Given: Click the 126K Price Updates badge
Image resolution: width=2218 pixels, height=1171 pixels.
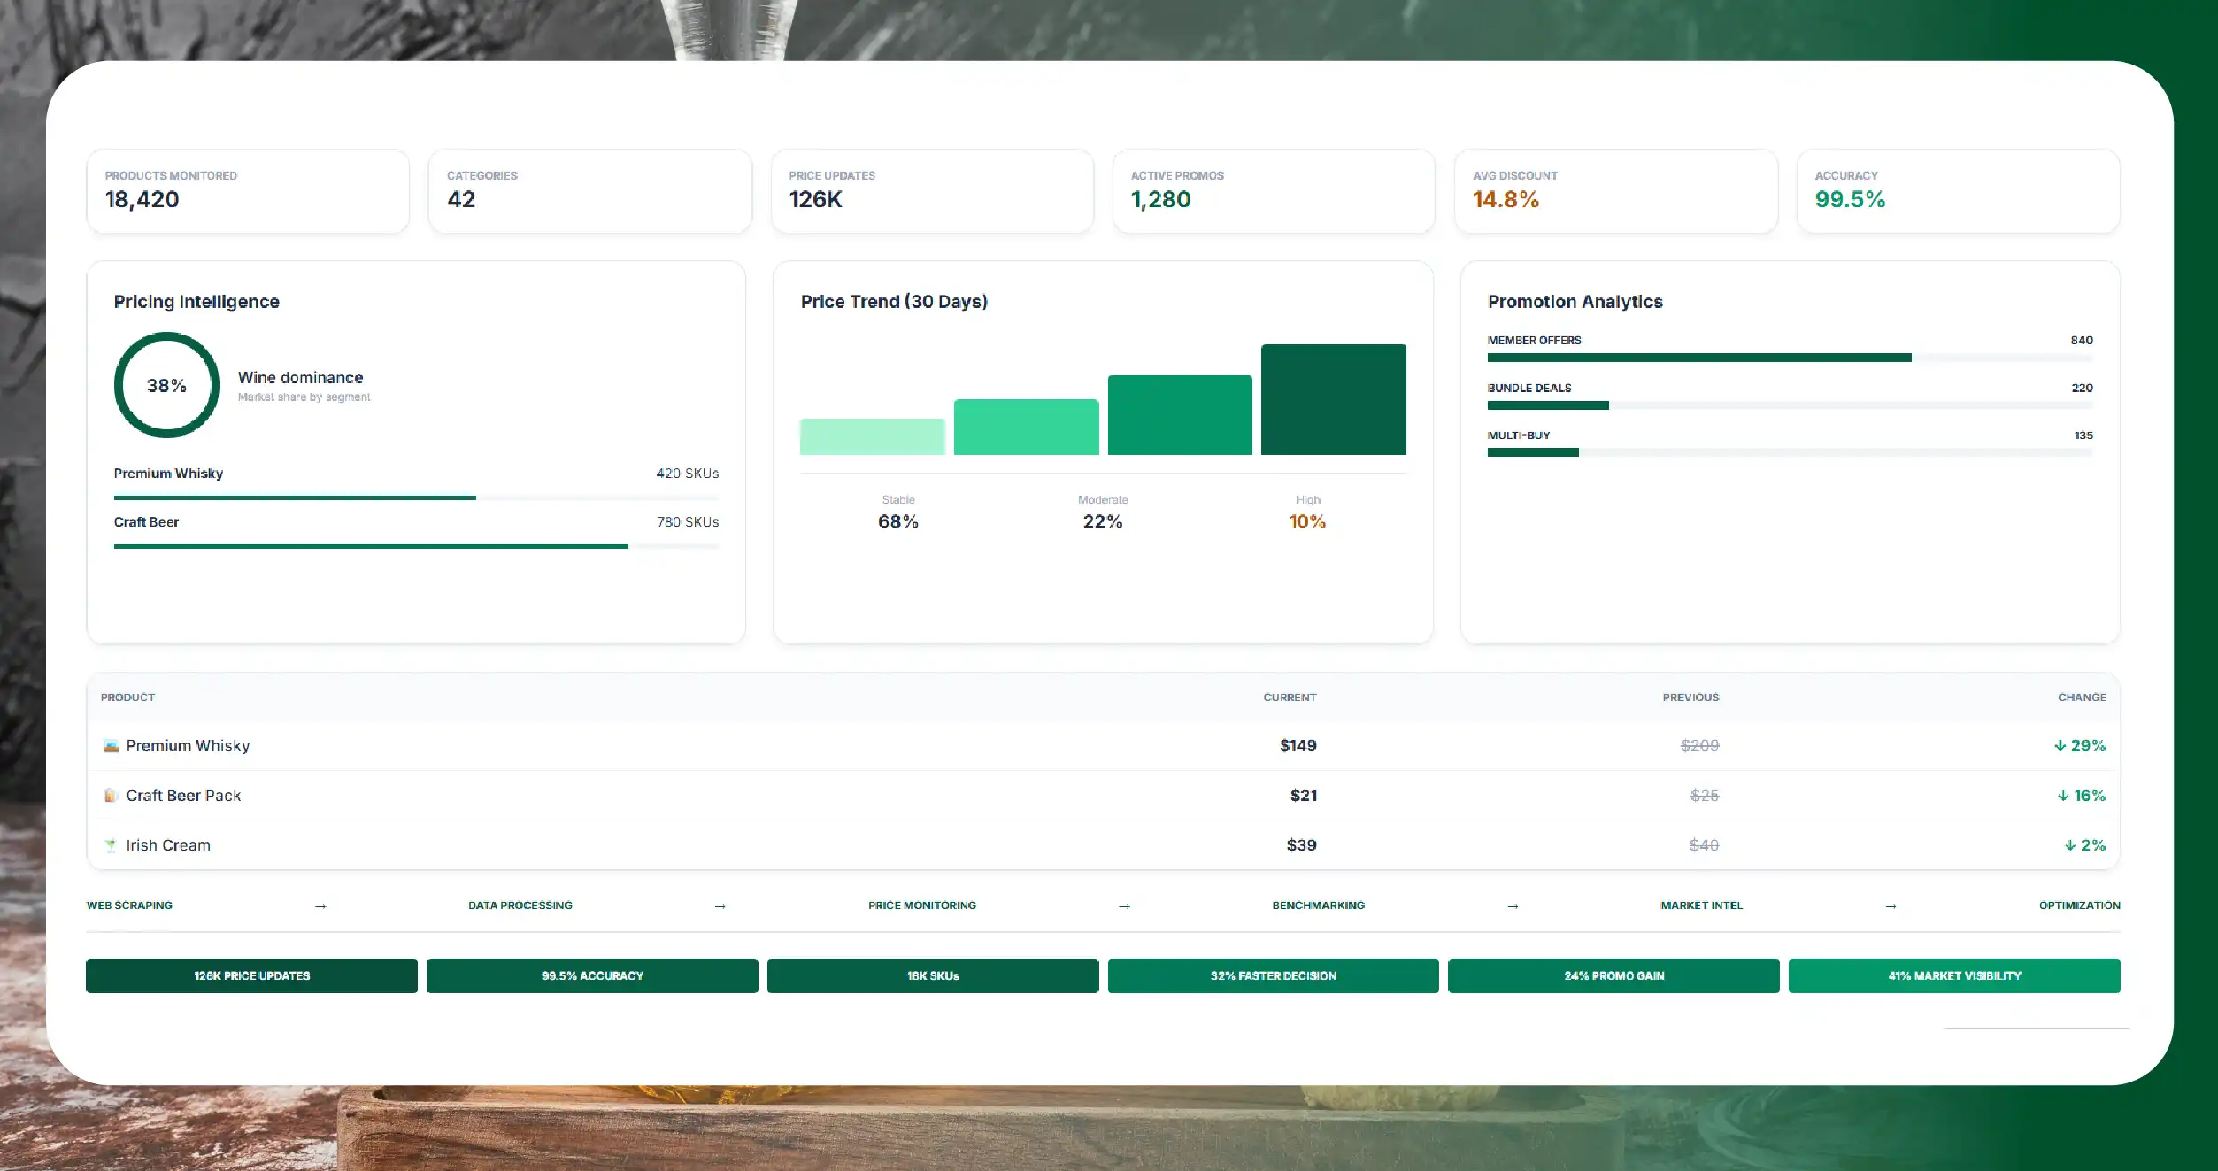Looking at the screenshot, I should click(x=251, y=975).
